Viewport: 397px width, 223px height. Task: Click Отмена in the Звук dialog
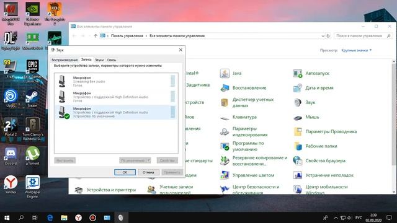point(148,172)
